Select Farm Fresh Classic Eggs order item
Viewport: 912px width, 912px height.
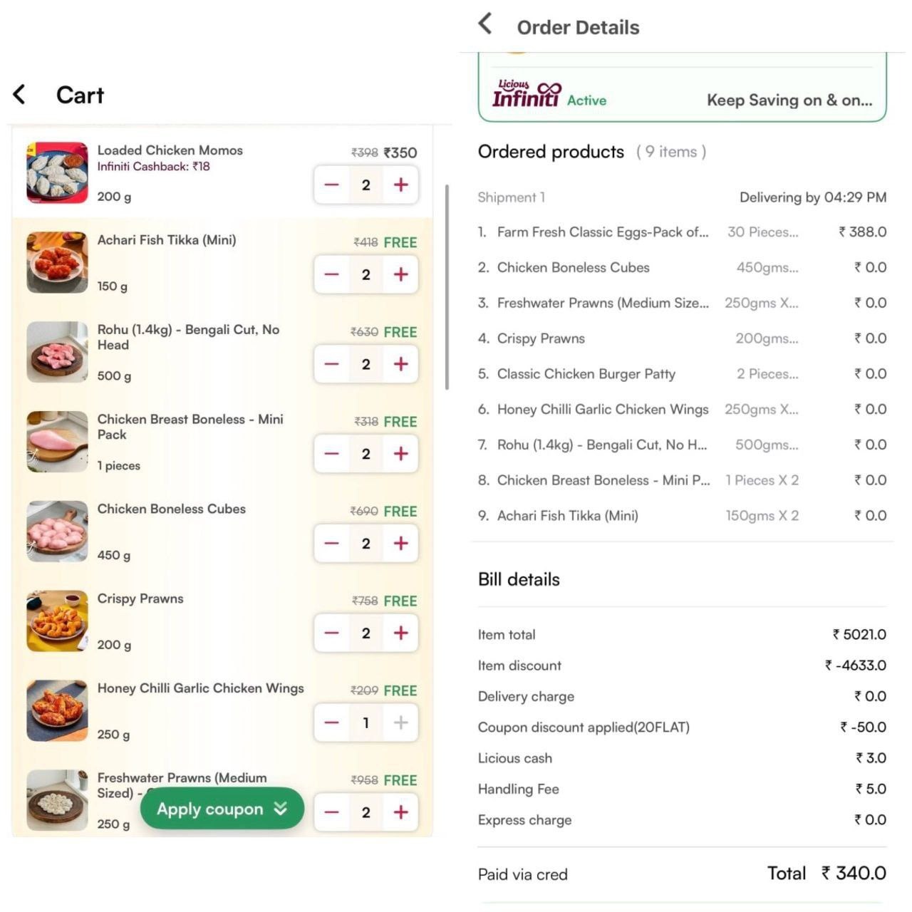602,232
